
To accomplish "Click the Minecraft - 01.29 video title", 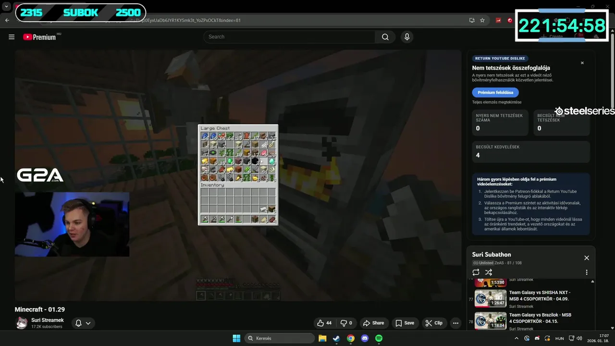I will click(x=40, y=309).
